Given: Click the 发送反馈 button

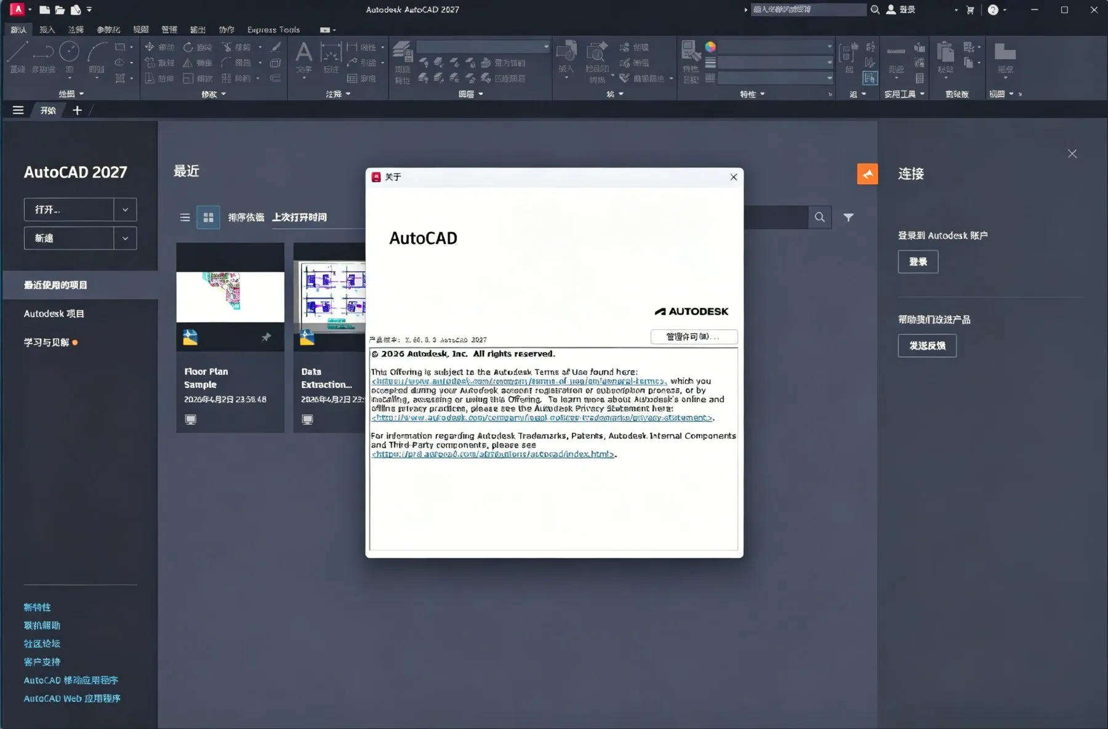Looking at the screenshot, I should [x=927, y=345].
